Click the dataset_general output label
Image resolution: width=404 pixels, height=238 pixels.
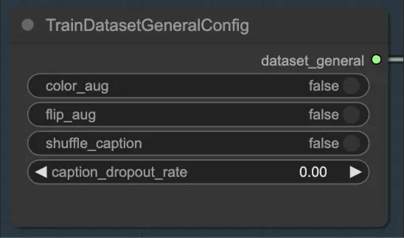(x=312, y=61)
